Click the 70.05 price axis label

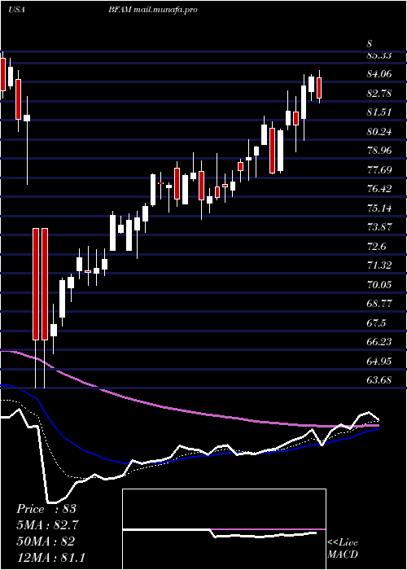click(379, 284)
